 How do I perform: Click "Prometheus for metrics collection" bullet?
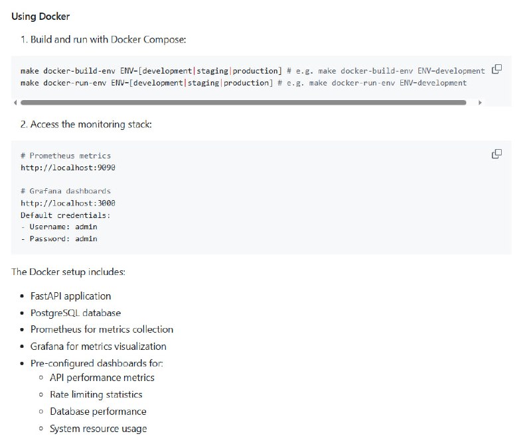pos(102,329)
